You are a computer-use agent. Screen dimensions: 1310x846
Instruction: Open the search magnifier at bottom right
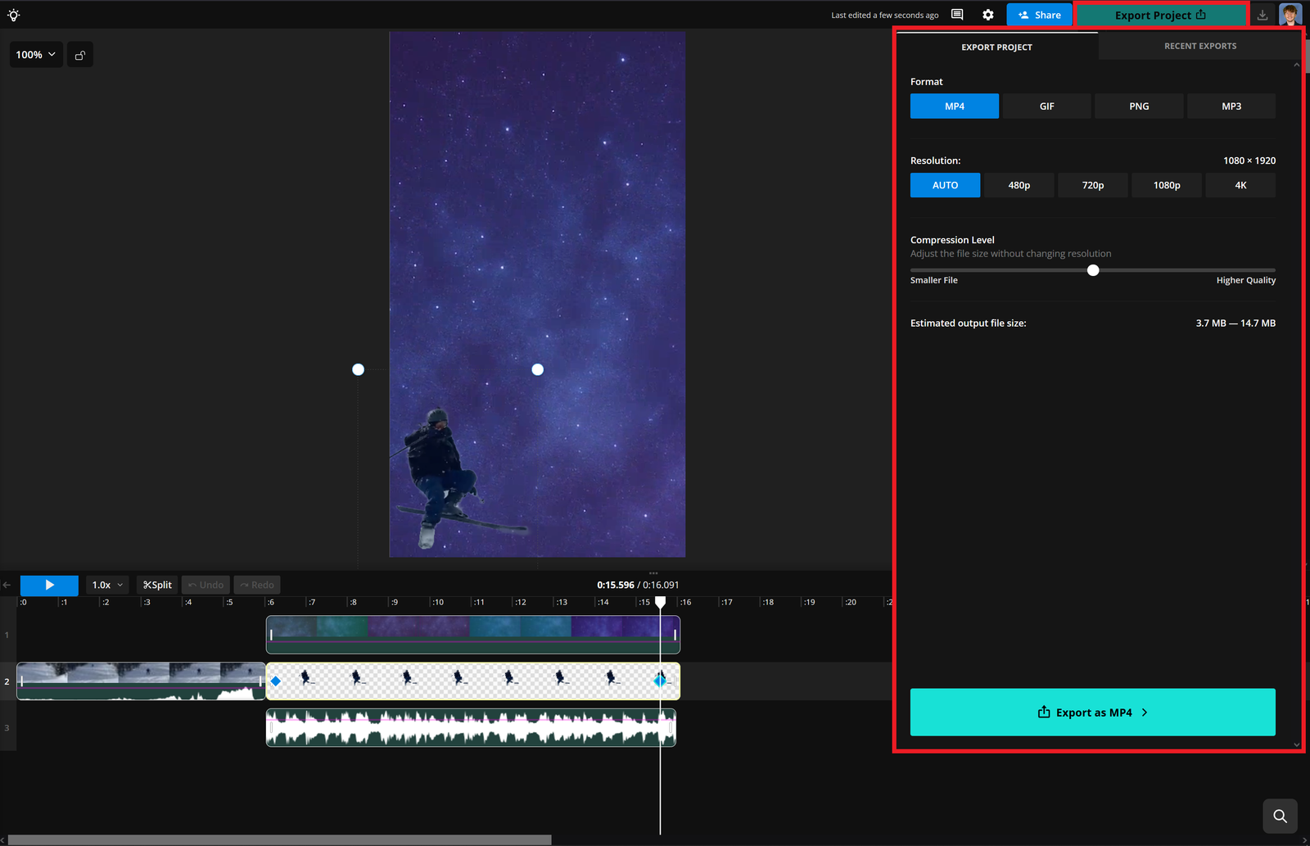[x=1280, y=816]
